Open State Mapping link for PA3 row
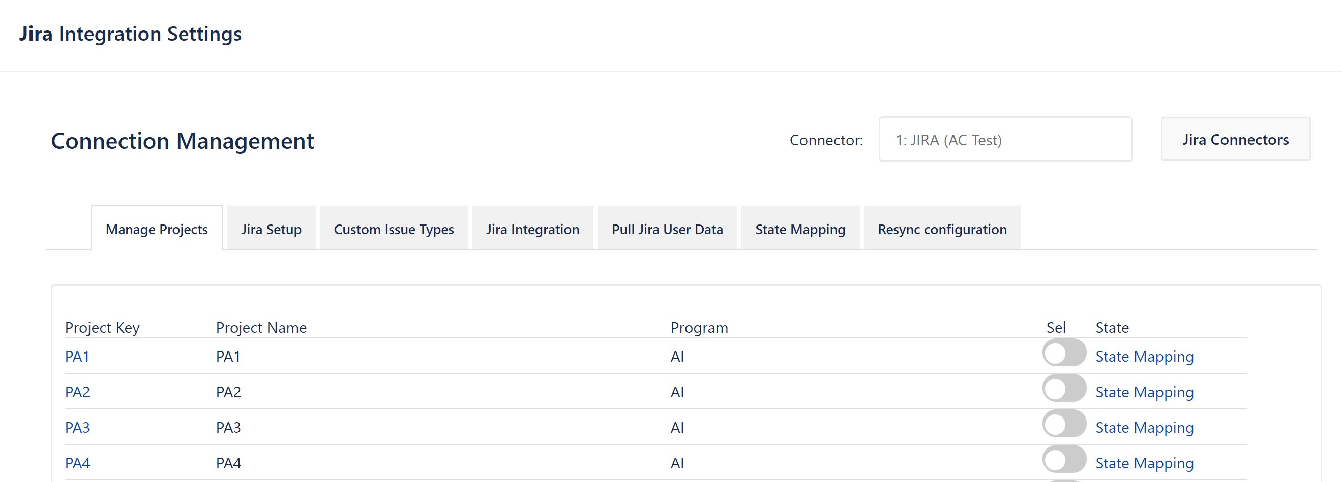This screenshot has width=1342, height=482. pyautogui.click(x=1144, y=427)
